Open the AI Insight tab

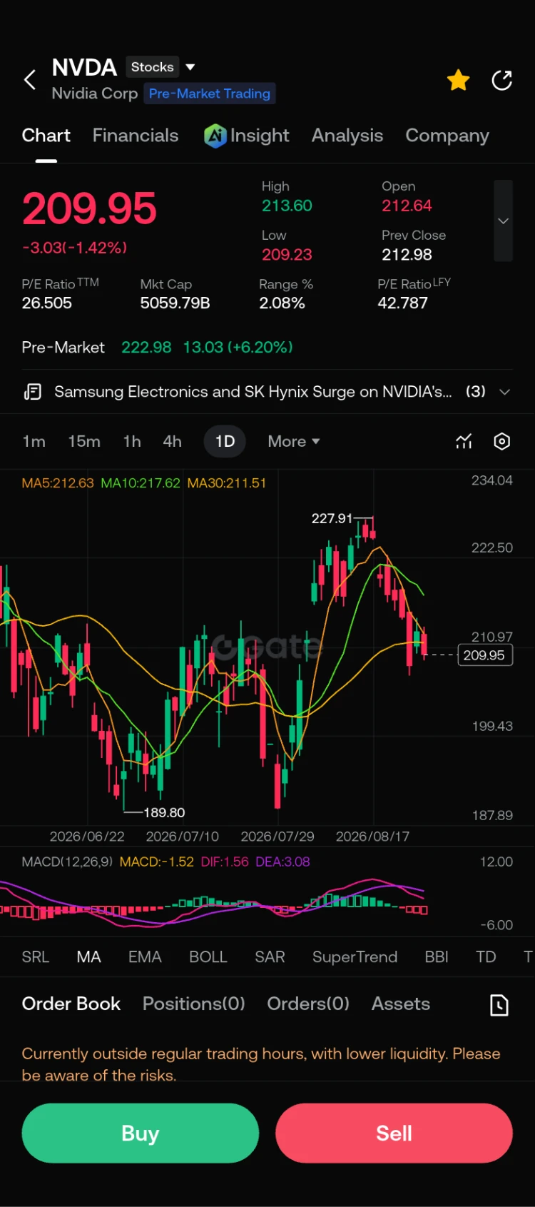(247, 136)
